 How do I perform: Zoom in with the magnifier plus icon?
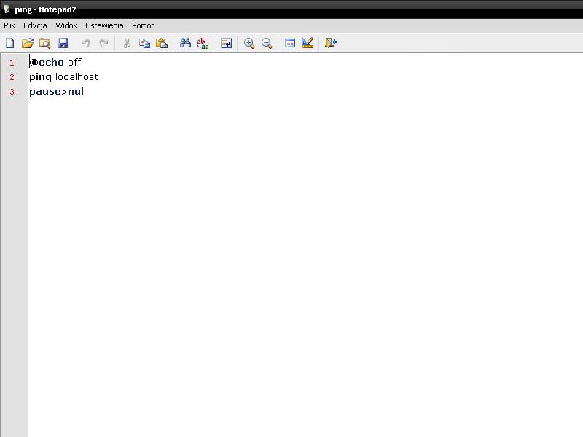click(249, 43)
